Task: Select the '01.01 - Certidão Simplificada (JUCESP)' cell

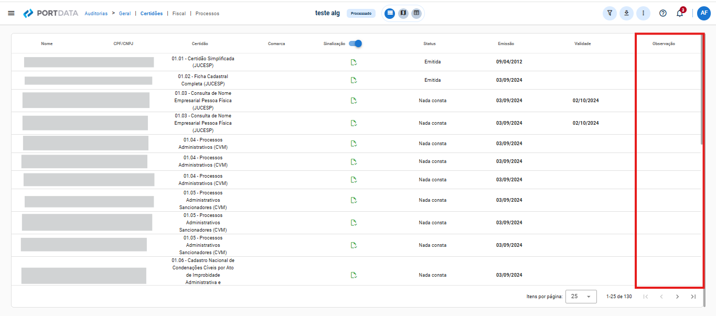Action: tap(203, 62)
